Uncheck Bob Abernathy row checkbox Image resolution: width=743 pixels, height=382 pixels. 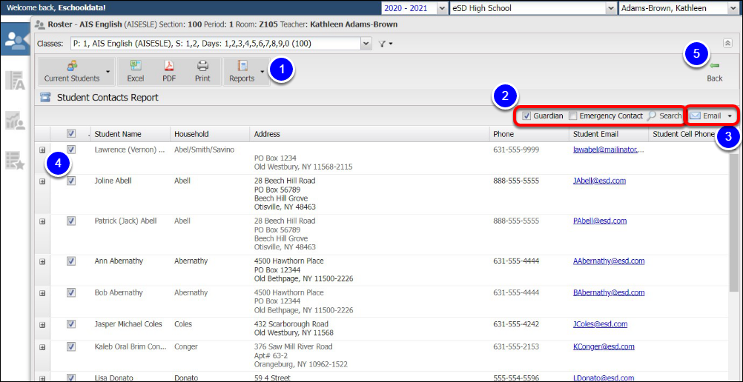tap(71, 292)
